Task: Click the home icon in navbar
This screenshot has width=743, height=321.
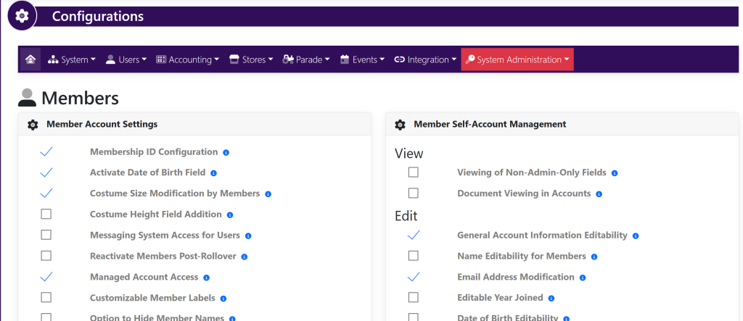Action: click(30, 60)
